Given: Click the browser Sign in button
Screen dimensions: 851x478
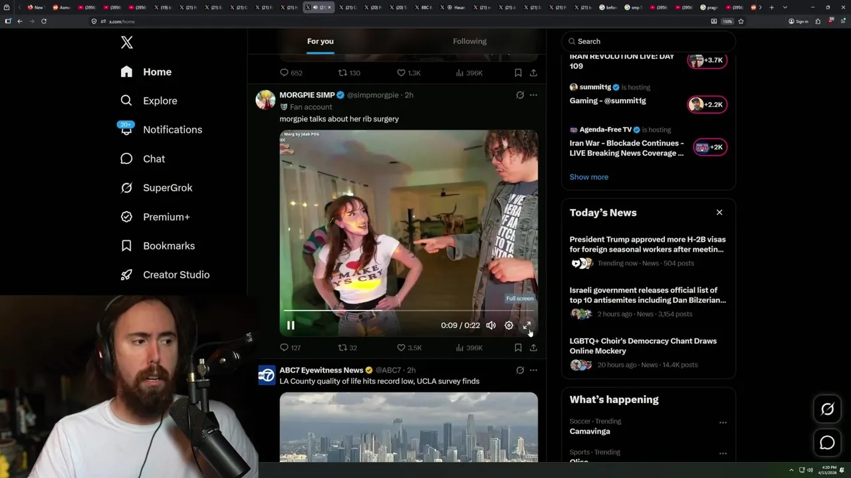Looking at the screenshot, I should coord(798,21).
